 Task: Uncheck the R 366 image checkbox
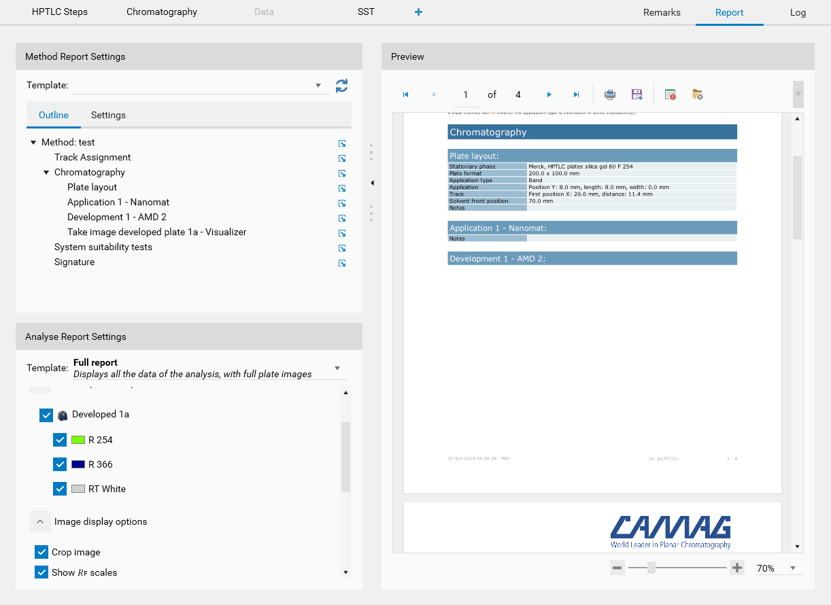(x=60, y=464)
